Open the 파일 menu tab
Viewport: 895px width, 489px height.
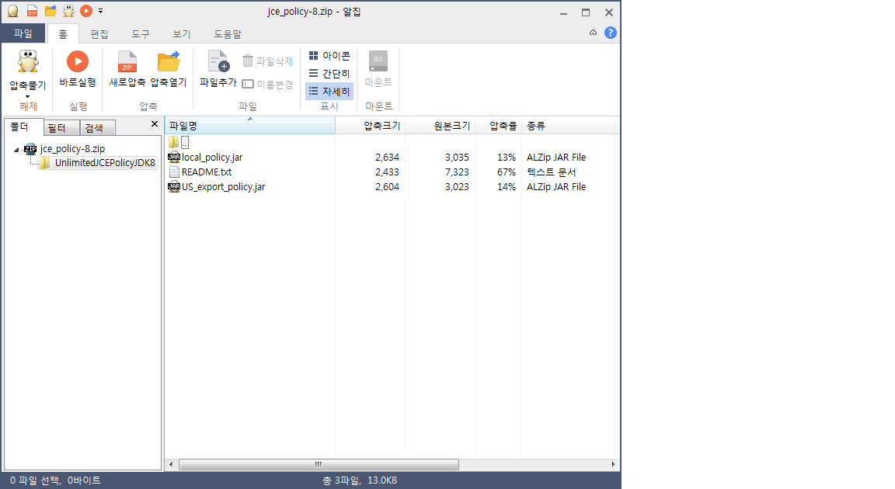(23, 33)
